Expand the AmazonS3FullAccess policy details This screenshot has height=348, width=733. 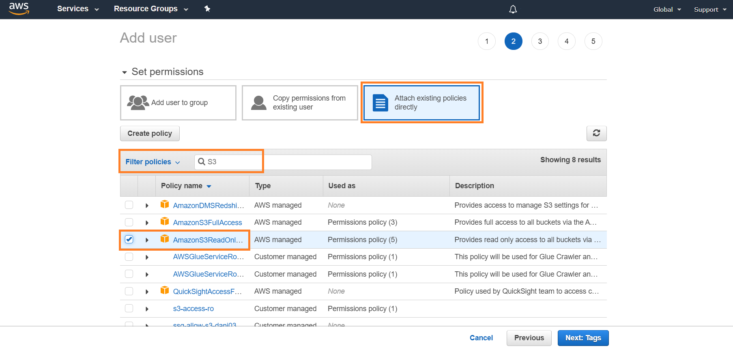147,223
